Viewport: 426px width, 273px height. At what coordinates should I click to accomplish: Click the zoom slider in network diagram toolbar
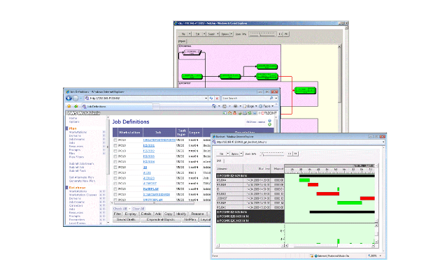coord(262,34)
